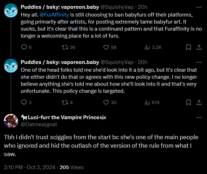Repost the tweet with 4 reposts
This screenshot has height=174, width=207.
pyautogui.click(x=67, y=102)
